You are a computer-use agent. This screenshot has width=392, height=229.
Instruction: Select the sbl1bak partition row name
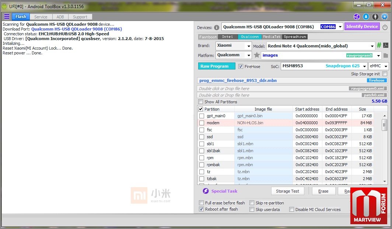214,151
